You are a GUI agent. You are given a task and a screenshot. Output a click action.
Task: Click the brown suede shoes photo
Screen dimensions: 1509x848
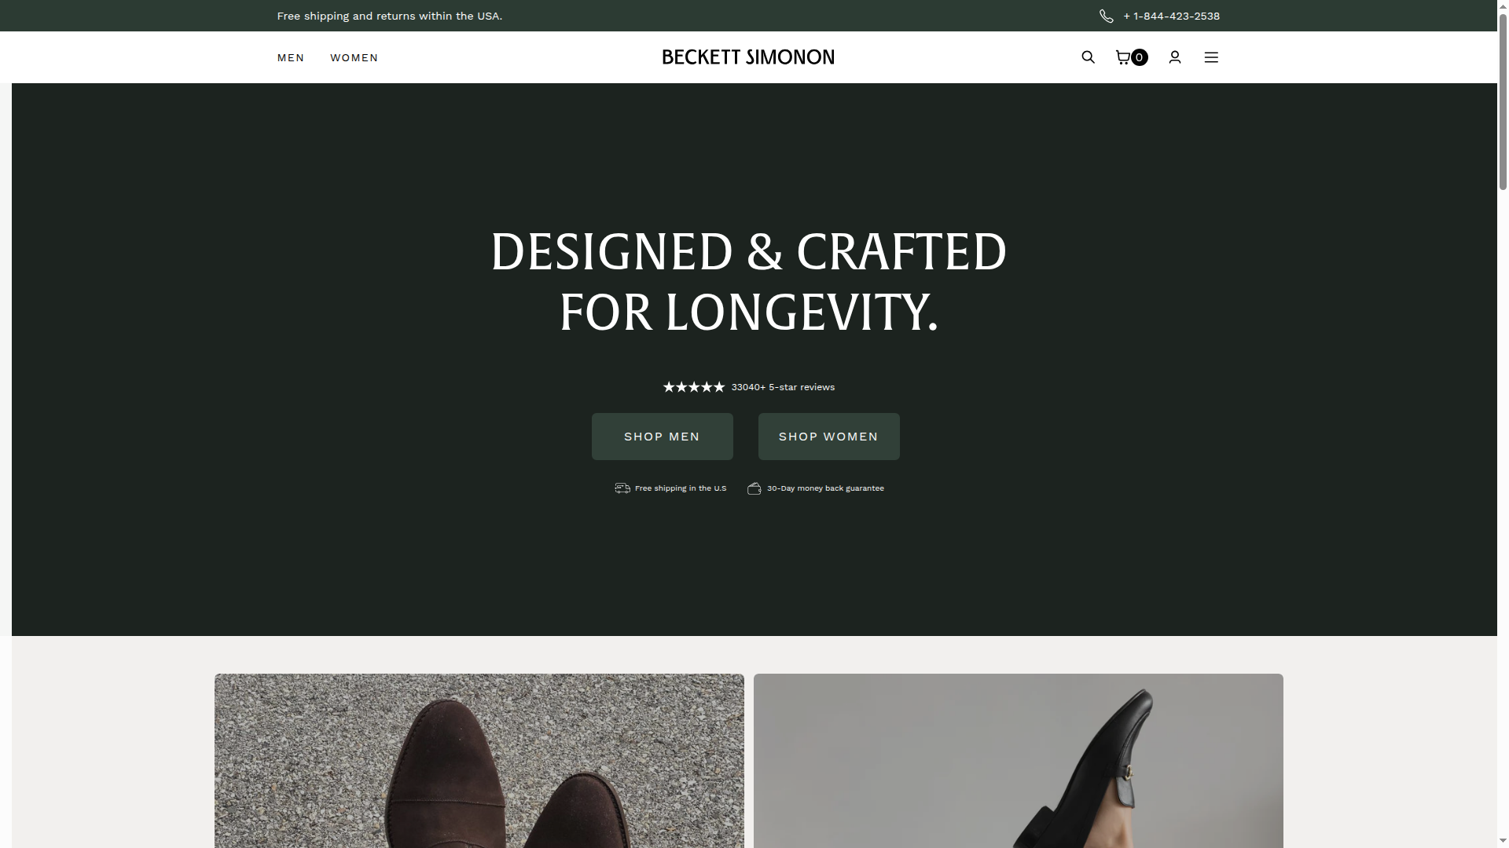[x=479, y=761]
